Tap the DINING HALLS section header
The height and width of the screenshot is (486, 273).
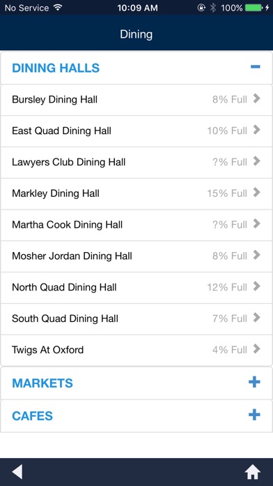[x=136, y=68]
